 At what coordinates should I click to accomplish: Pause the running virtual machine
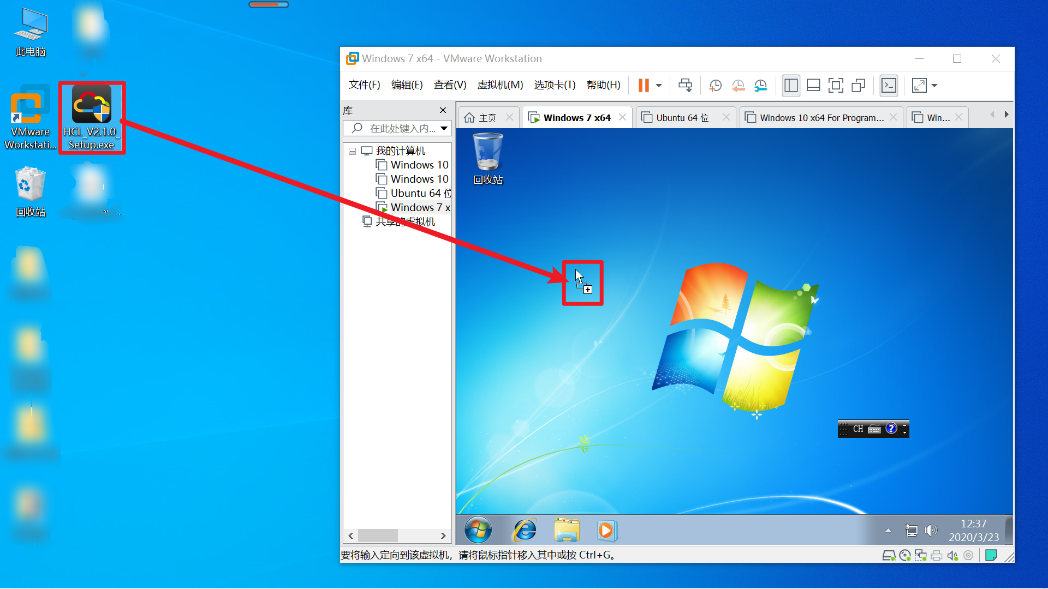click(x=644, y=85)
